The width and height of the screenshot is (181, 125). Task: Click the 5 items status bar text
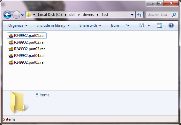[9, 119]
